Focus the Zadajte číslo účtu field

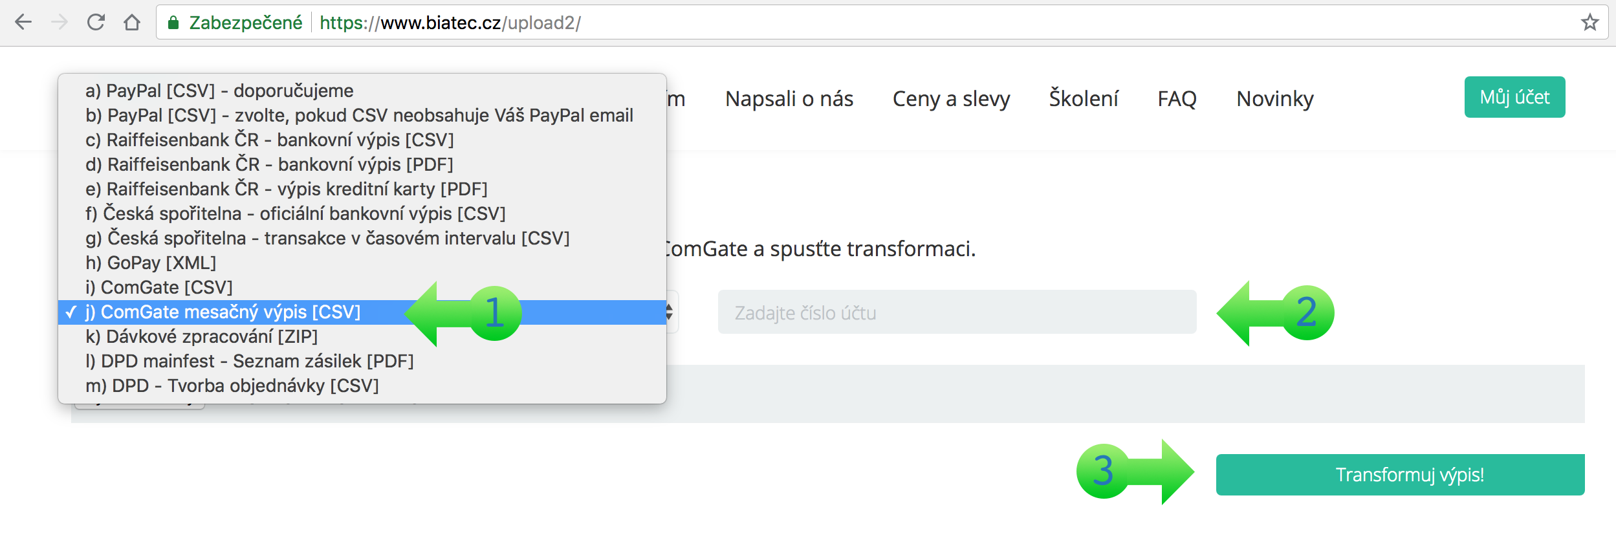click(x=956, y=312)
